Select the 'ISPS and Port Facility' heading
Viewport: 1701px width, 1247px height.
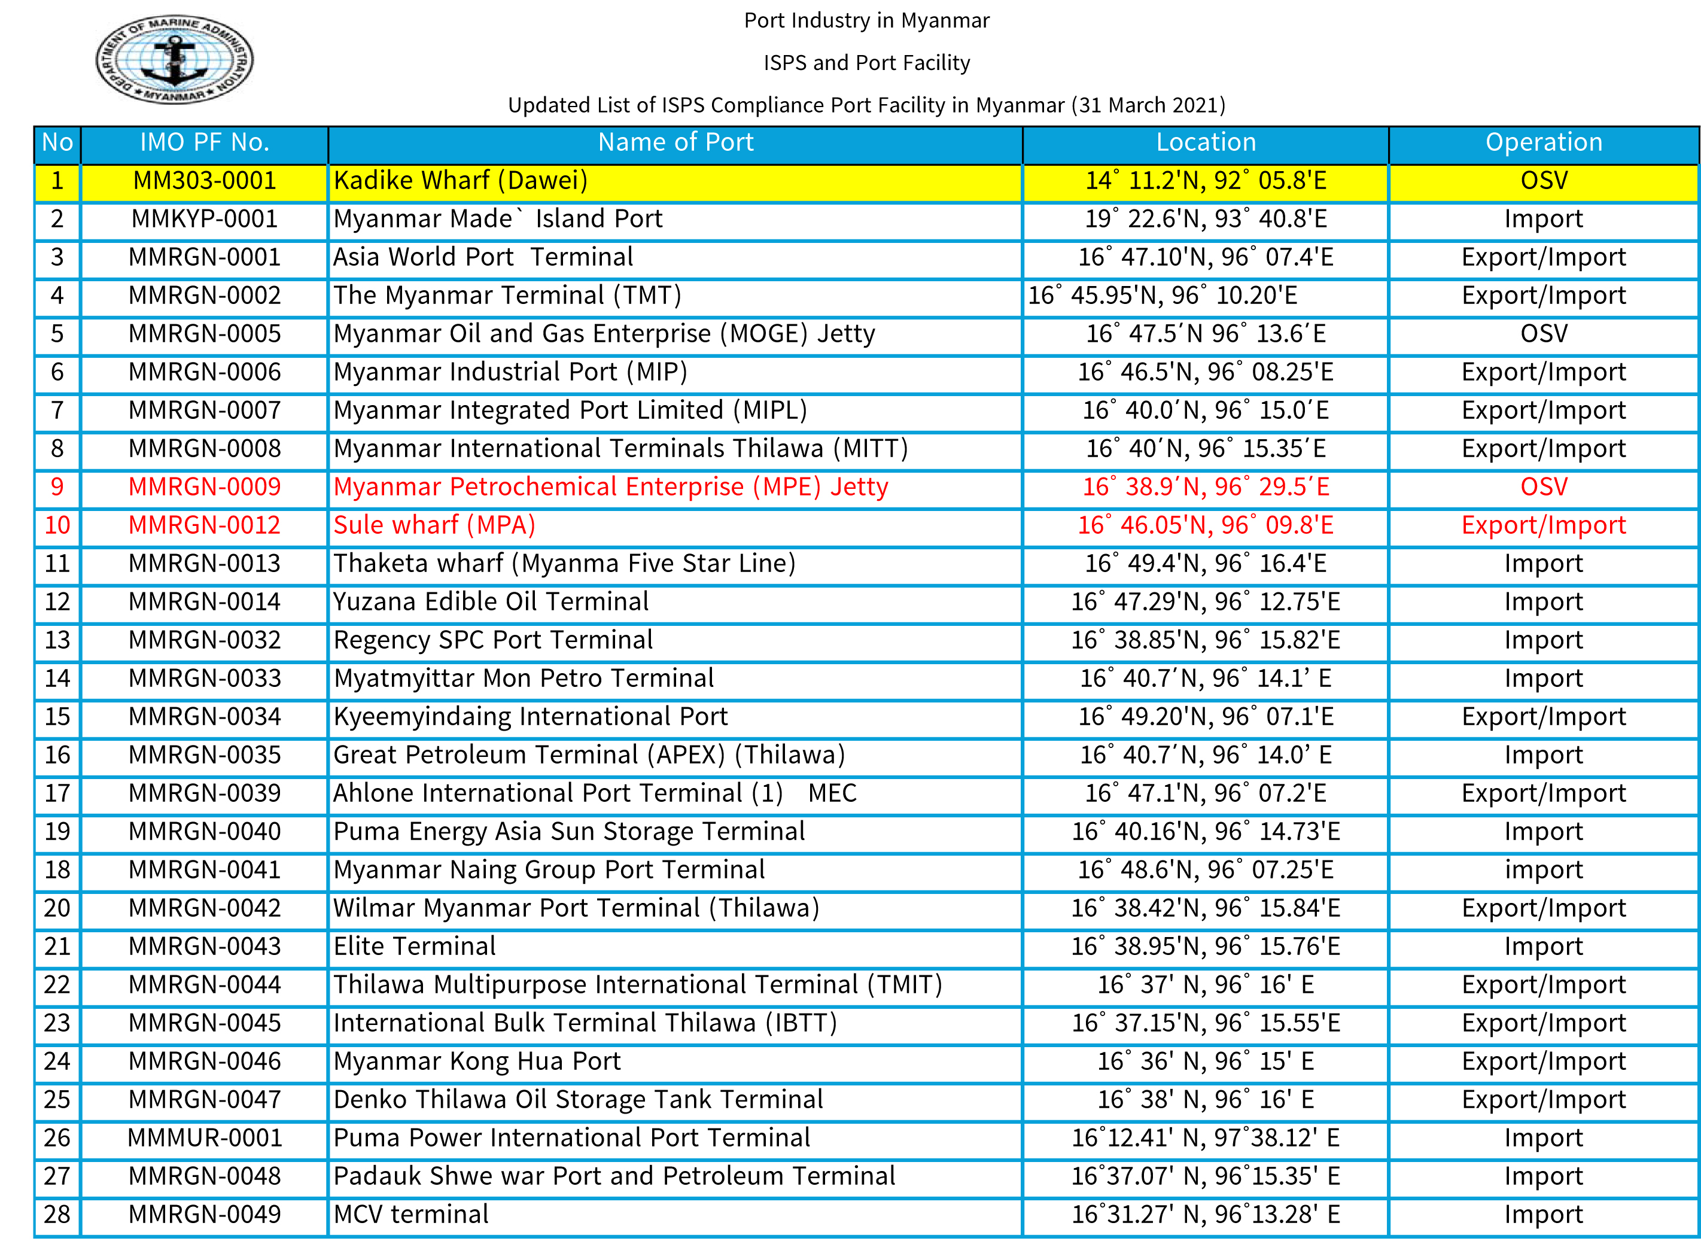click(866, 63)
